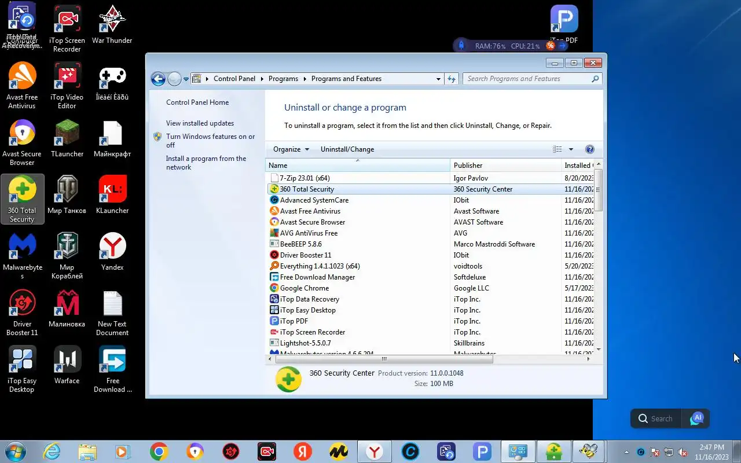Show hidden system tray icons
This screenshot has height=463, width=741.
tap(626, 452)
